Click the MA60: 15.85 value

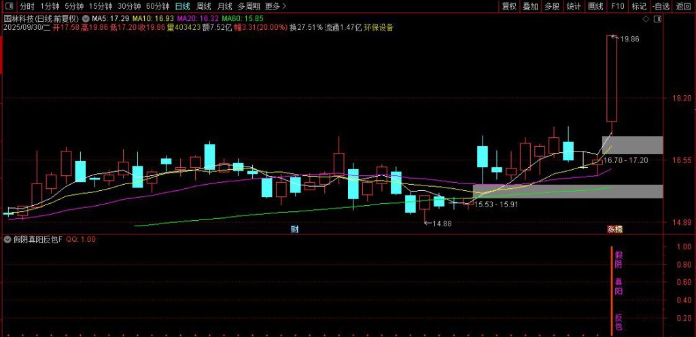[243, 18]
